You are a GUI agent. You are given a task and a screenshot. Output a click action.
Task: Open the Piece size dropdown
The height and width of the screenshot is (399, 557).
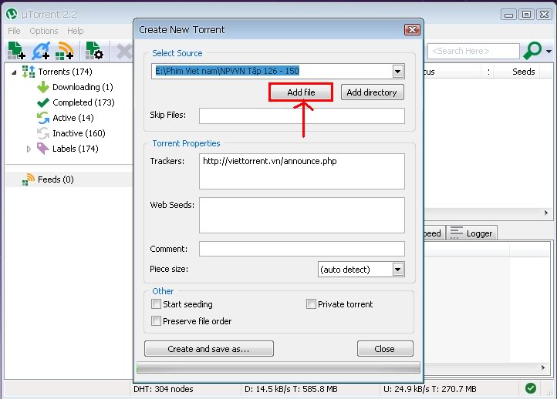click(x=398, y=270)
